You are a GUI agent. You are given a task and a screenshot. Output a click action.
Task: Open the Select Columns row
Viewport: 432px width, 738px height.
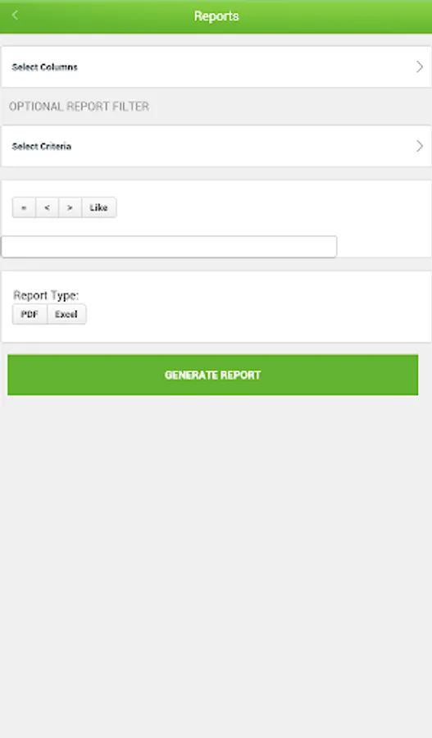216,67
